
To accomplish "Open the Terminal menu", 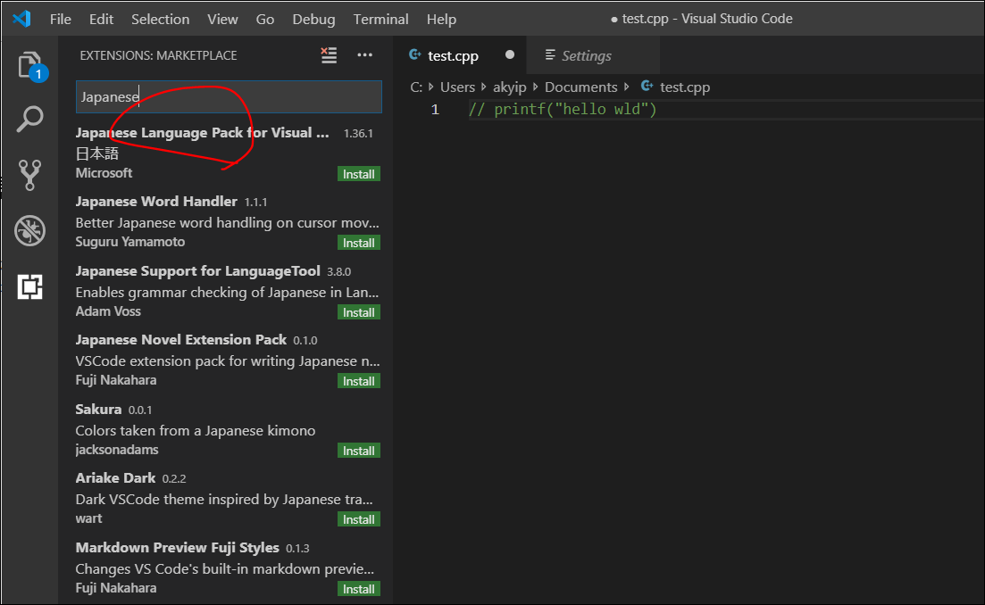I will click(380, 19).
